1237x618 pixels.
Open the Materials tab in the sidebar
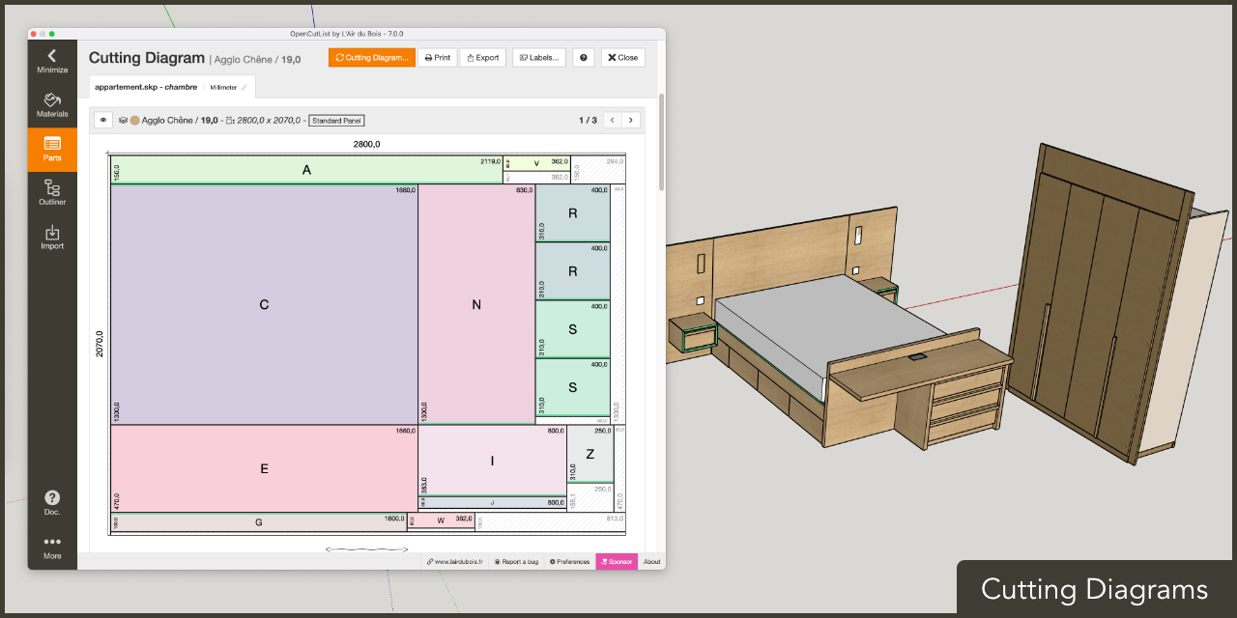(x=52, y=105)
